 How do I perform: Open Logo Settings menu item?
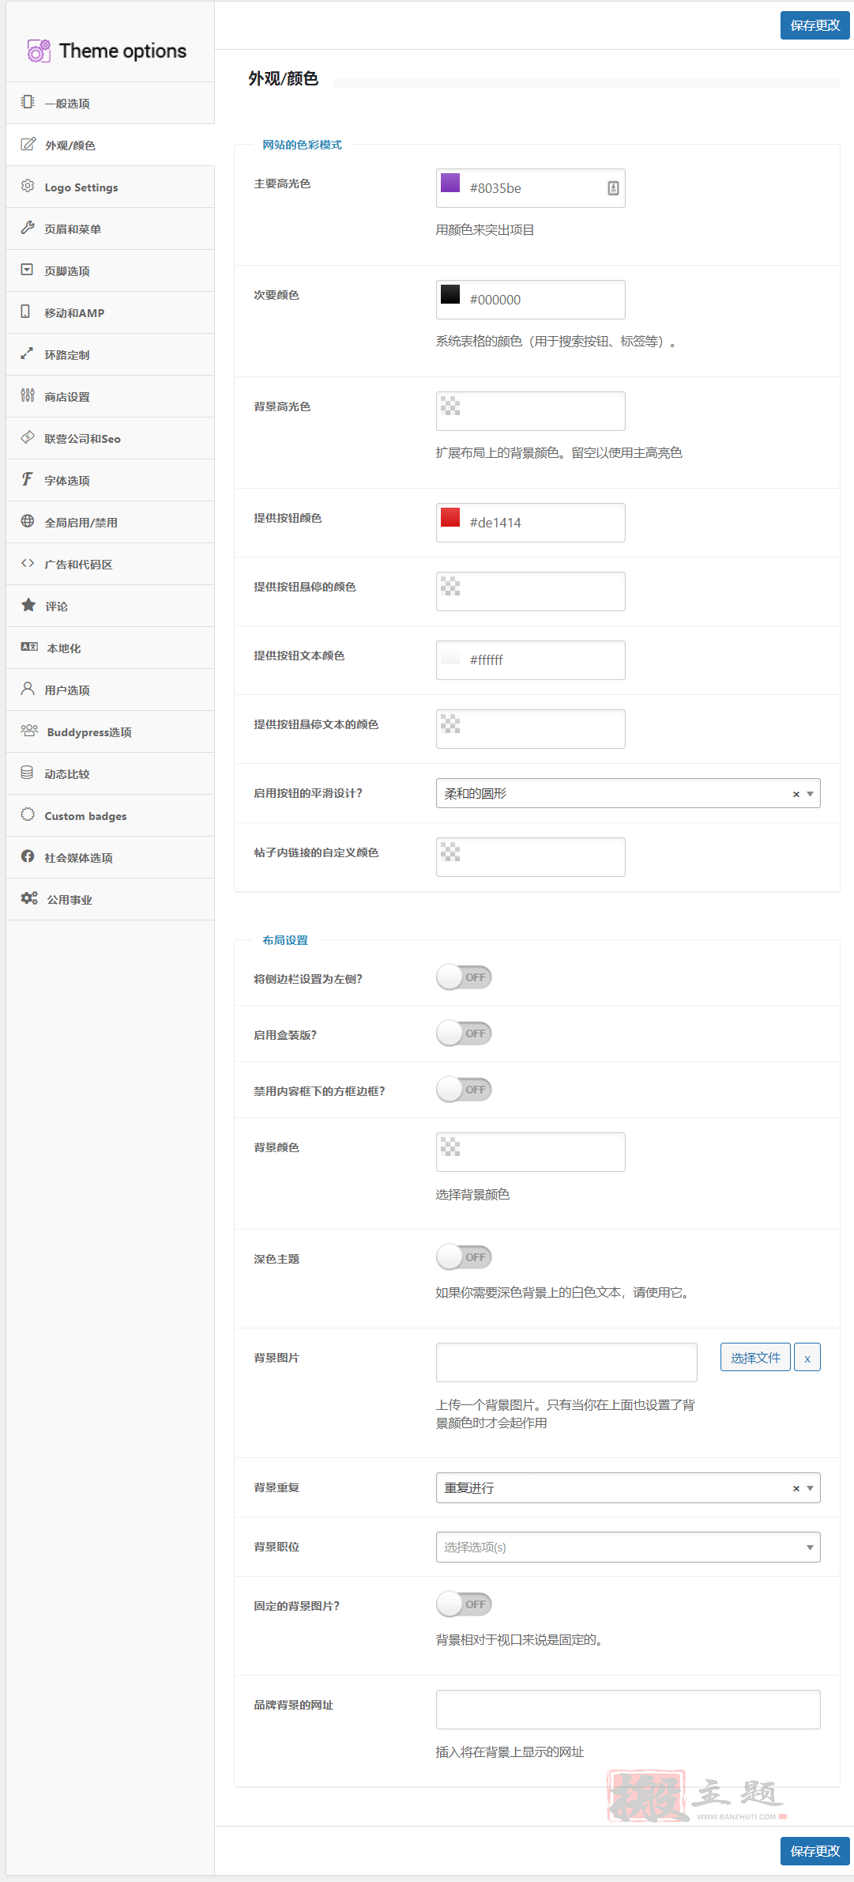[111, 187]
